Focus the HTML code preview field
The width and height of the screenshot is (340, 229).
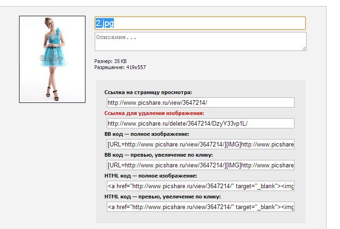click(x=200, y=207)
